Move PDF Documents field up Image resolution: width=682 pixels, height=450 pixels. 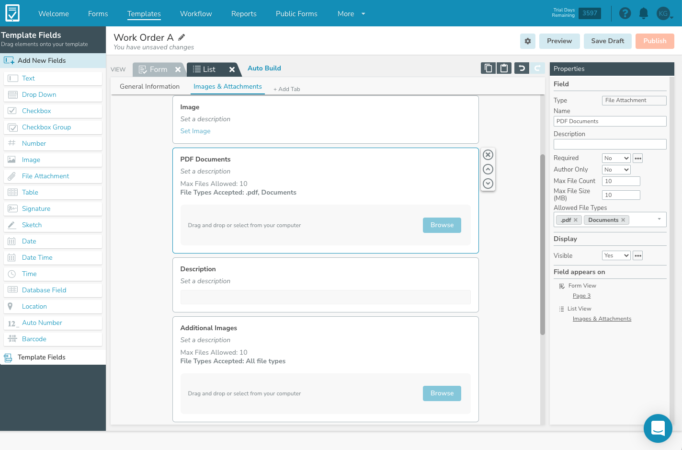(488, 169)
